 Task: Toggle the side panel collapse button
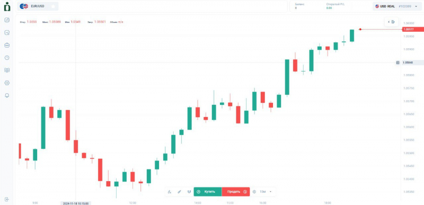(x=391, y=22)
